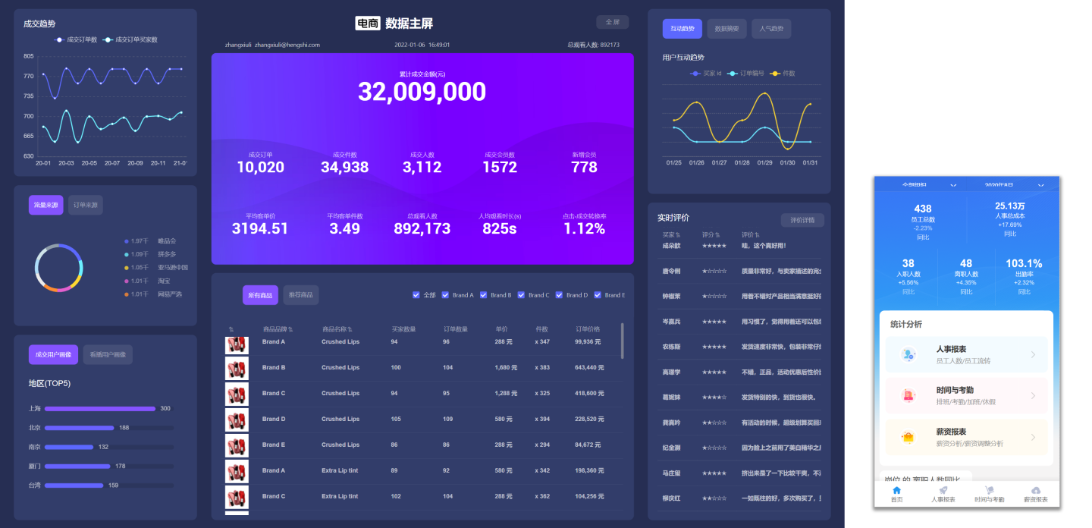The height and width of the screenshot is (528, 1092).
Task: Tap the 薪资报表 cloud icon in bottom navigation
Action: tap(1036, 491)
